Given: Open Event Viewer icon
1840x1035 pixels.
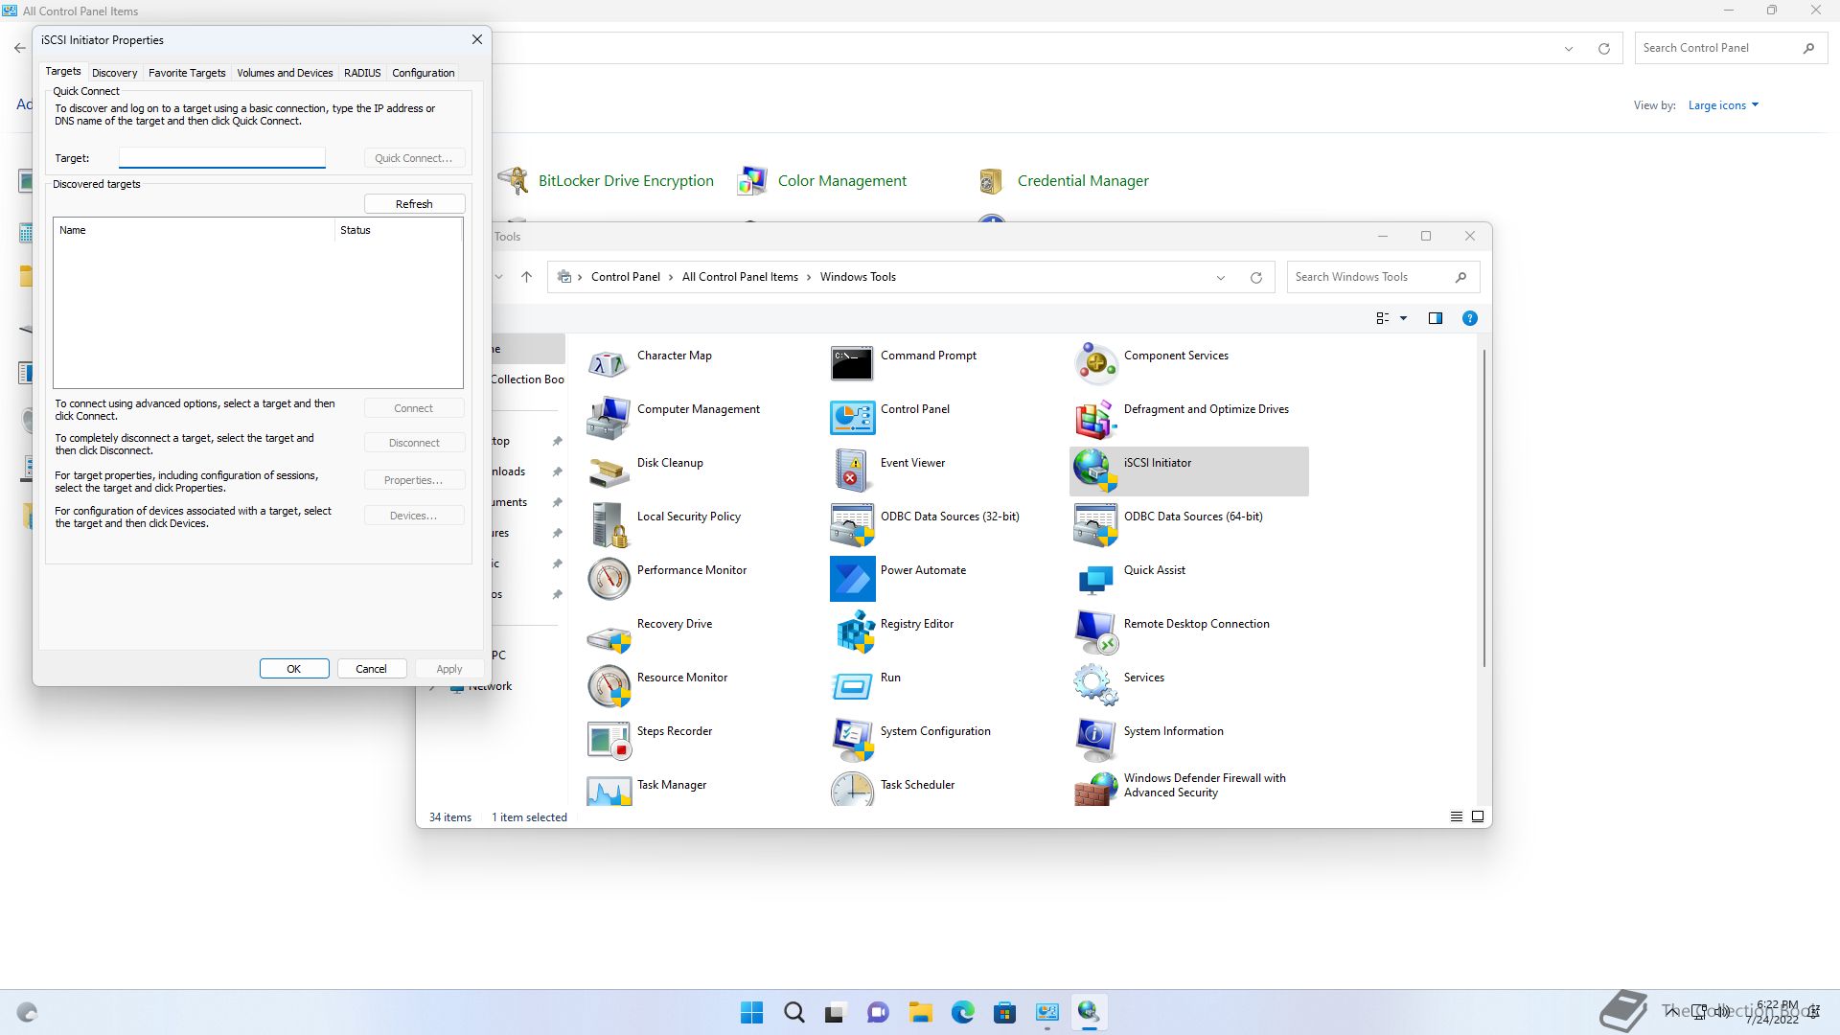Looking at the screenshot, I should point(852,471).
